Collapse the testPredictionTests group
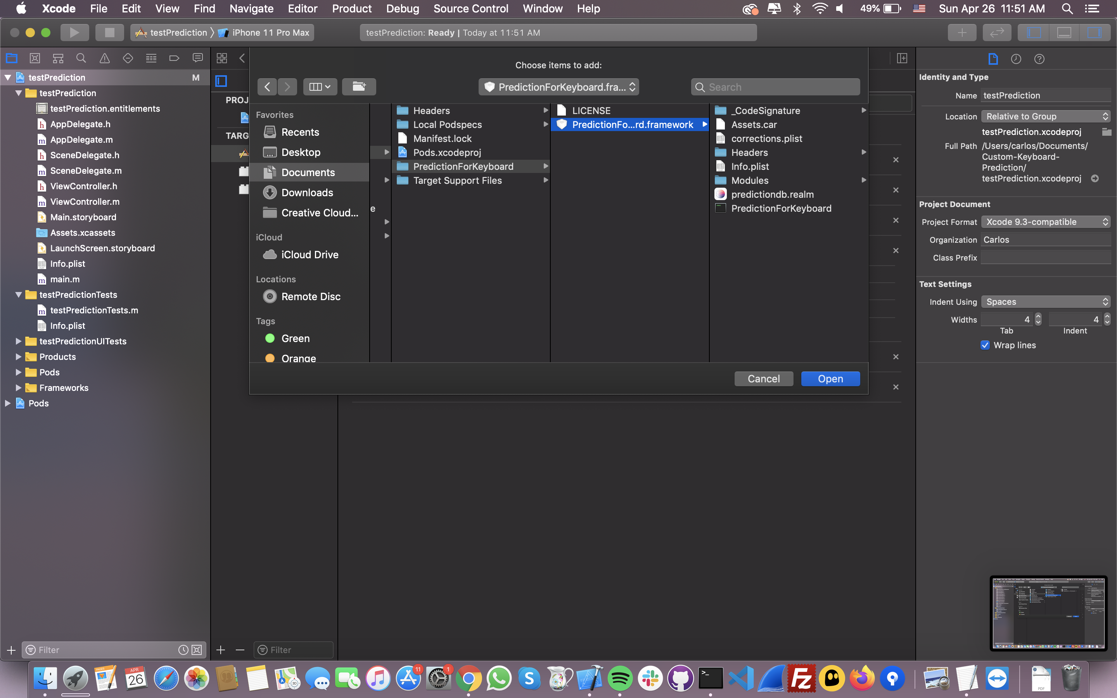Viewport: 1117px width, 698px height. 19,295
